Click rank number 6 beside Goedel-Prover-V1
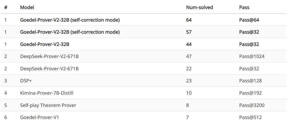Screen dimensions: 290x125 pyautogui.click(x=5, y=117)
